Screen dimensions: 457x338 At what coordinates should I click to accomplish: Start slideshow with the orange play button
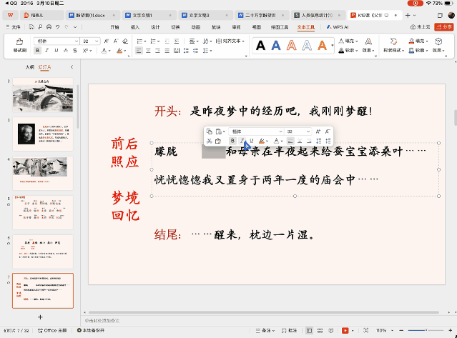tap(345, 331)
